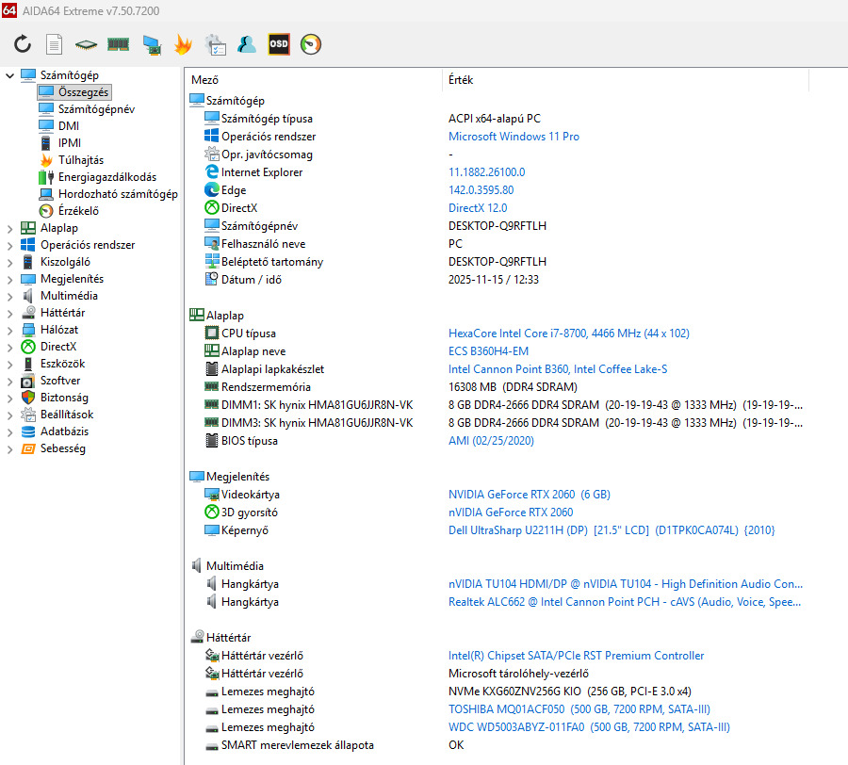Select the IPMI tree icon

click(x=46, y=142)
